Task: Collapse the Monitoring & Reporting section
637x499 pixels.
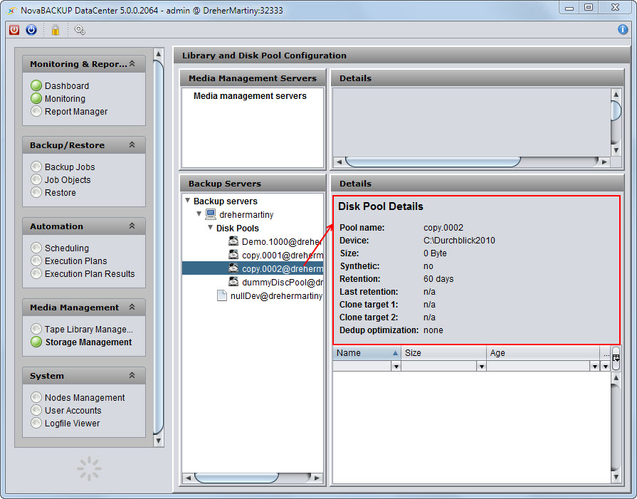Action: coord(132,63)
